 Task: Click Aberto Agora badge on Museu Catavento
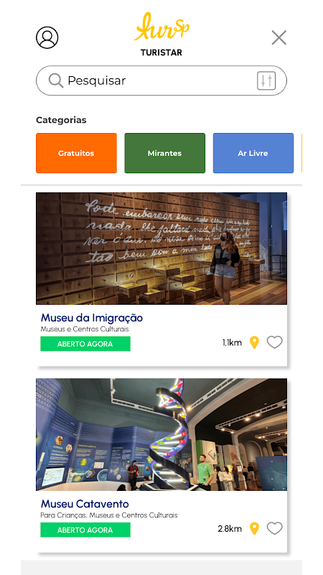click(85, 530)
